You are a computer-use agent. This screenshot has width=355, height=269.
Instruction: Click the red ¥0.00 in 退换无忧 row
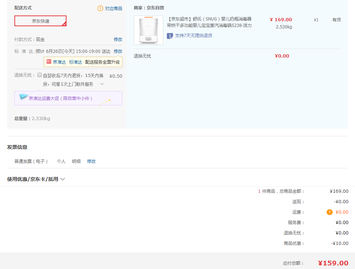pyautogui.click(x=282, y=56)
